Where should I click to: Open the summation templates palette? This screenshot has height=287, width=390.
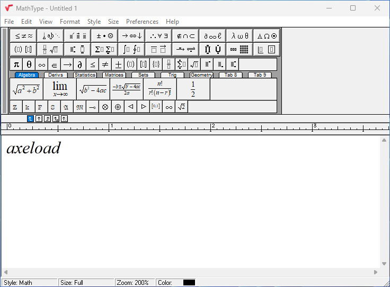[104, 49]
